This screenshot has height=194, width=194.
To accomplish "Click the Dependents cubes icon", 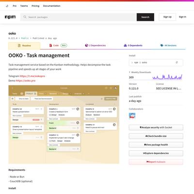I will click(125, 46).
